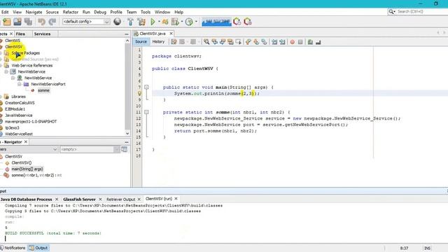The height and width of the screenshot is (252, 448).
Task: Find next occurrence in editor toolbar
Action: point(223,42)
